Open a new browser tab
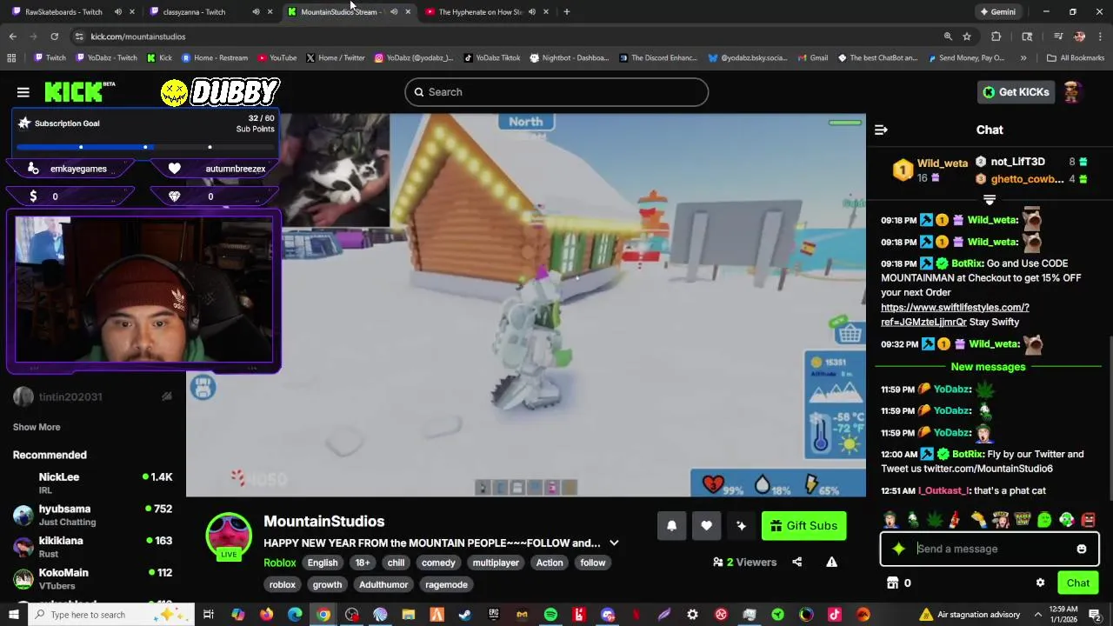Screen dimensions: 1113x626 (566, 12)
